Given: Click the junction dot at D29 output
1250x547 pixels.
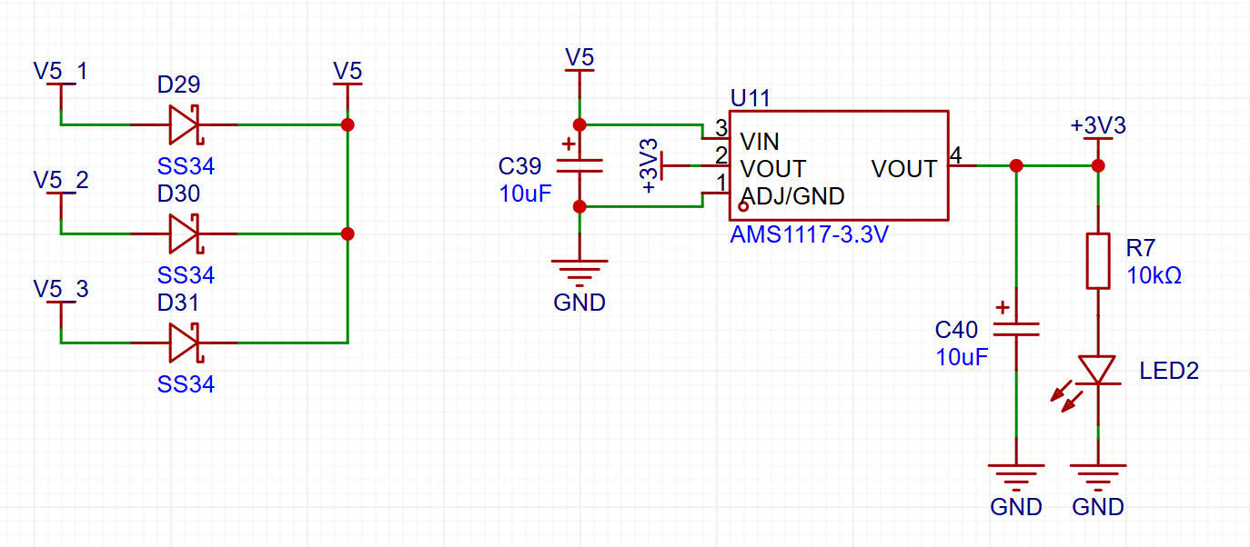Looking at the screenshot, I should 348,124.
